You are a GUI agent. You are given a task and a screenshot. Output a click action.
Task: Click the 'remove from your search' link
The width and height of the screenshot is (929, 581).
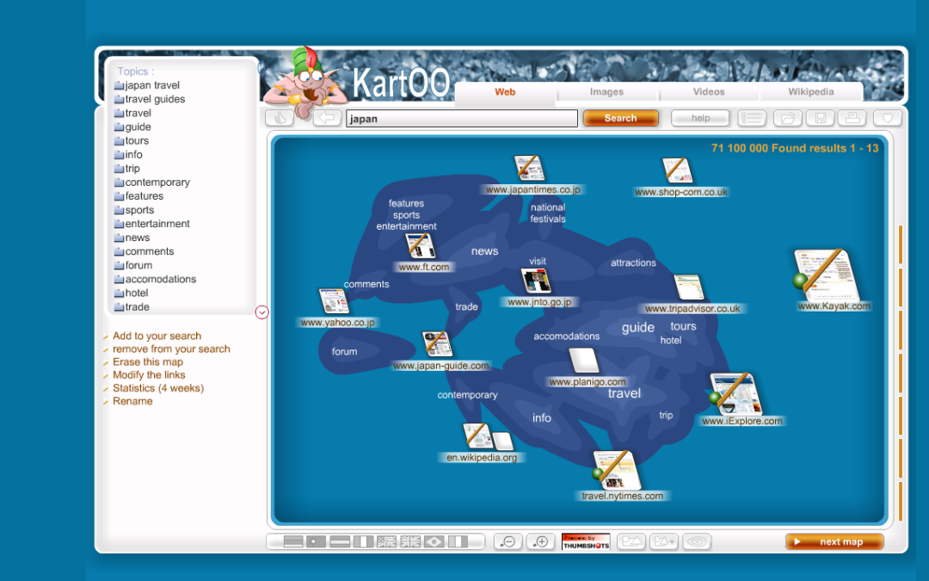[x=171, y=349]
